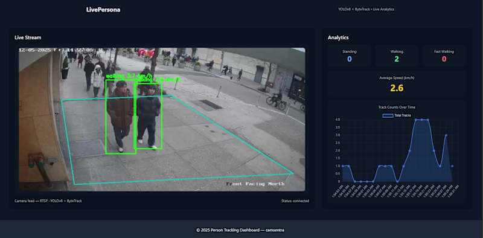
Task: Click the Standing value 0
Action: point(350,59)
